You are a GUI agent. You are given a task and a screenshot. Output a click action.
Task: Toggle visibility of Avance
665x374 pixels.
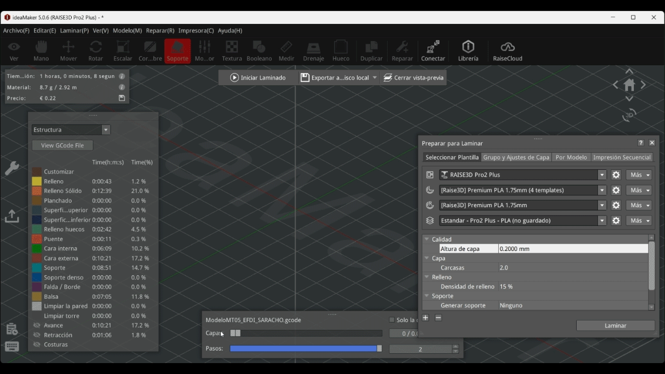pyautogui.click(x=37, y=325)
